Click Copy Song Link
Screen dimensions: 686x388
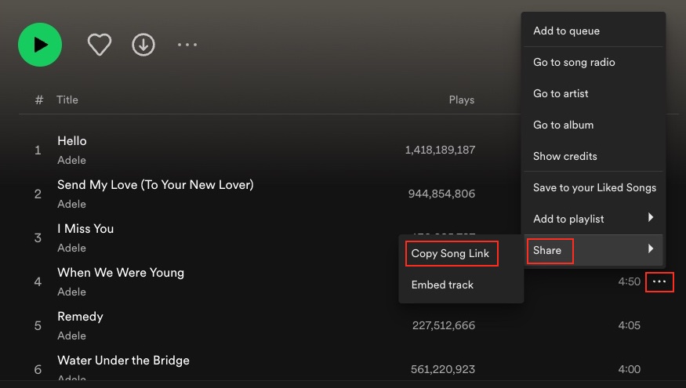[x=450, y=254]
